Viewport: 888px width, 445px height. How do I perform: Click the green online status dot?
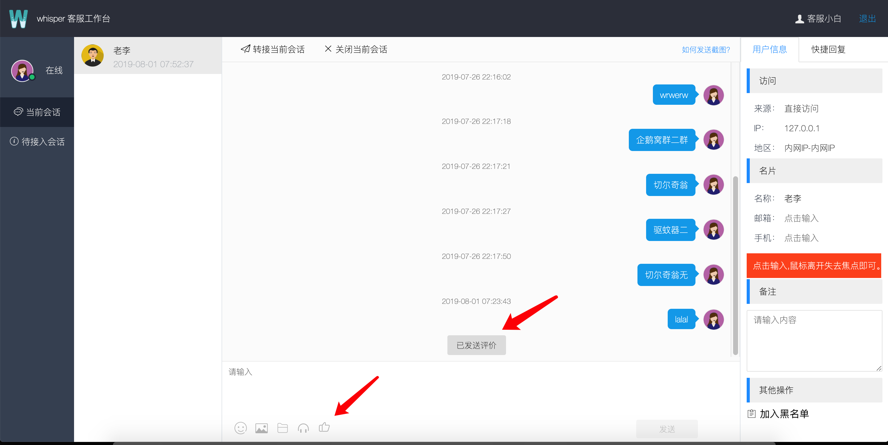[32, 77]
